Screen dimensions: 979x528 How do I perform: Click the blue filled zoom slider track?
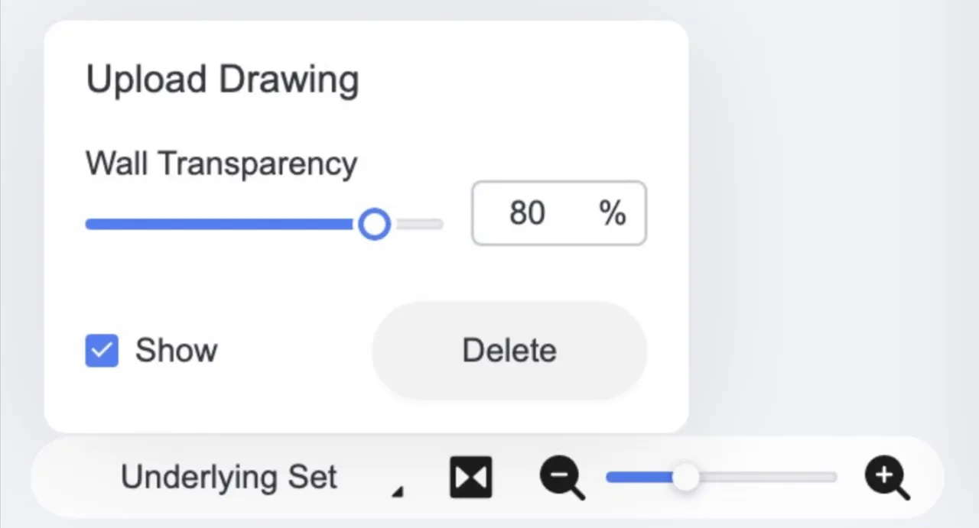637,478
